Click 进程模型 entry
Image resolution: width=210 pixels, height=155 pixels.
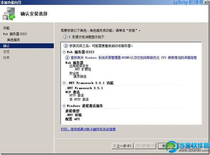click(72, 111)
